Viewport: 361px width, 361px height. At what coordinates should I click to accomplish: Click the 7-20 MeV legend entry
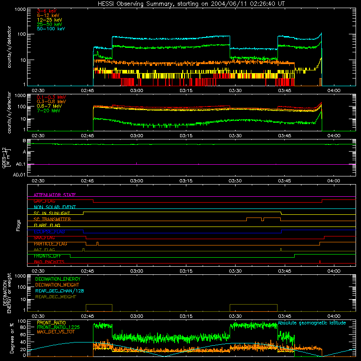48,111
